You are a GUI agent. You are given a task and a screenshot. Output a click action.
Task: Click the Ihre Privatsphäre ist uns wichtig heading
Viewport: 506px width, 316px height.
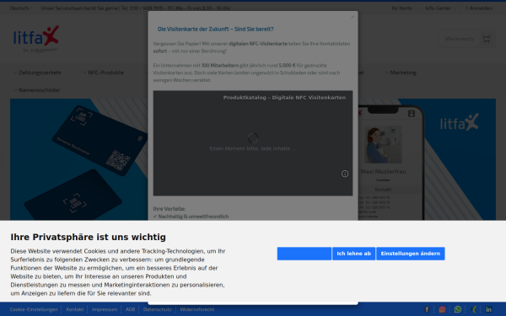(x=88, y=237)
